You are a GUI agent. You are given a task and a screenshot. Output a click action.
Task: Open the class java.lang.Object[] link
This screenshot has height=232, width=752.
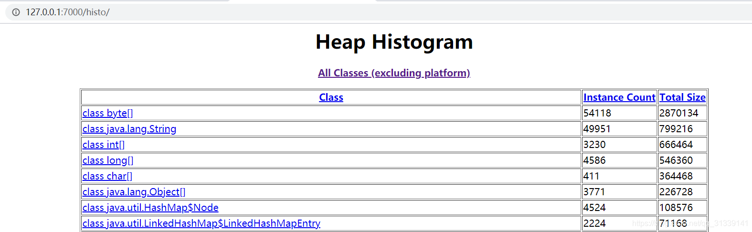[x=134, y=192]
